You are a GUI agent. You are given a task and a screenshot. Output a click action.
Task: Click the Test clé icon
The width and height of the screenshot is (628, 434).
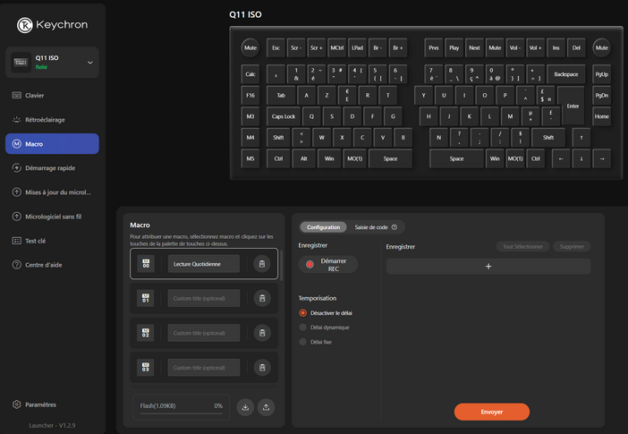point(16,241)
